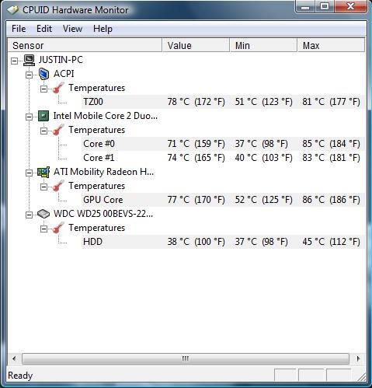This screenshot has width=372, height=388.
Task: Click the Max column header
Action: (x=331, y=45)
